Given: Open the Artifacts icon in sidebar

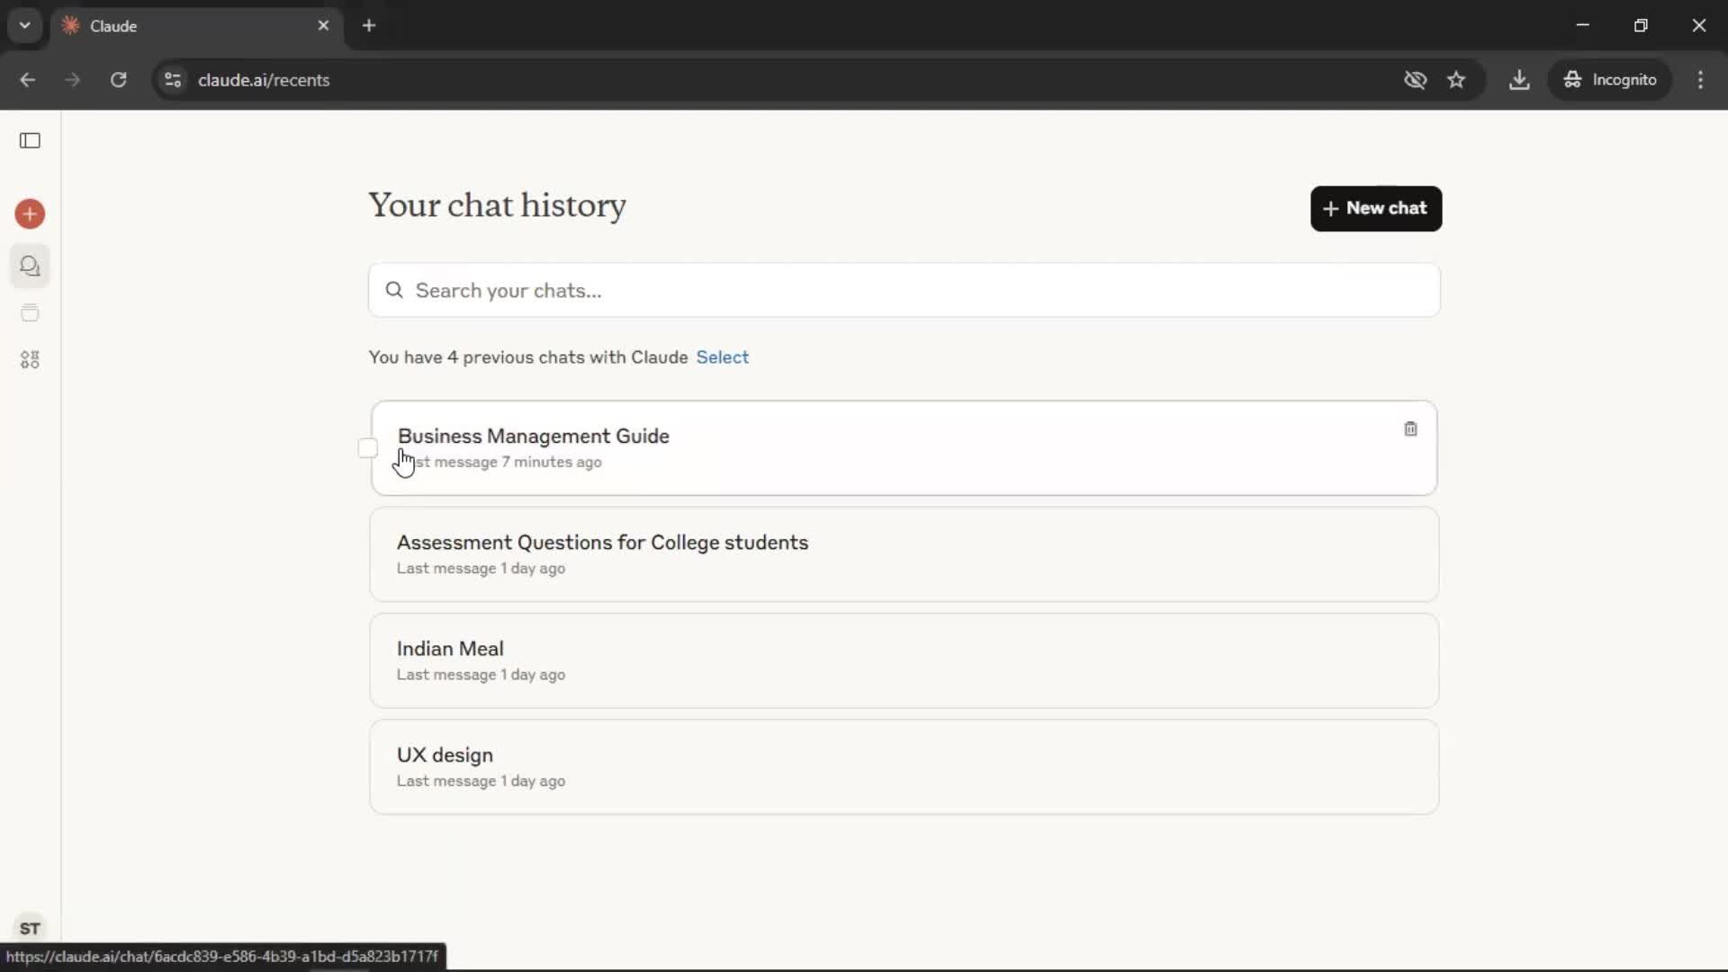Looking at the screenshot, I should point(30,360).
